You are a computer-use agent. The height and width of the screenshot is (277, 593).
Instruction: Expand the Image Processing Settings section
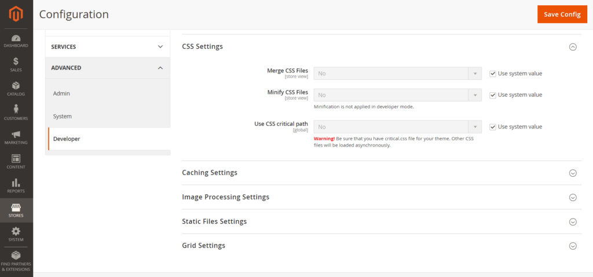(573, 198)
